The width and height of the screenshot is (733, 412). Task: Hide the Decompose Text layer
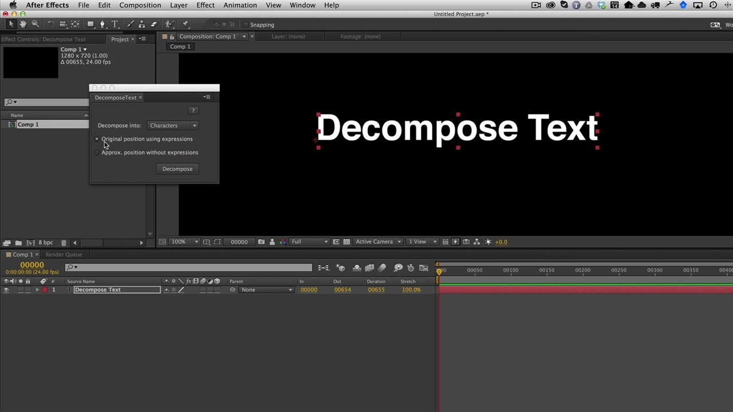pos(6,290)
